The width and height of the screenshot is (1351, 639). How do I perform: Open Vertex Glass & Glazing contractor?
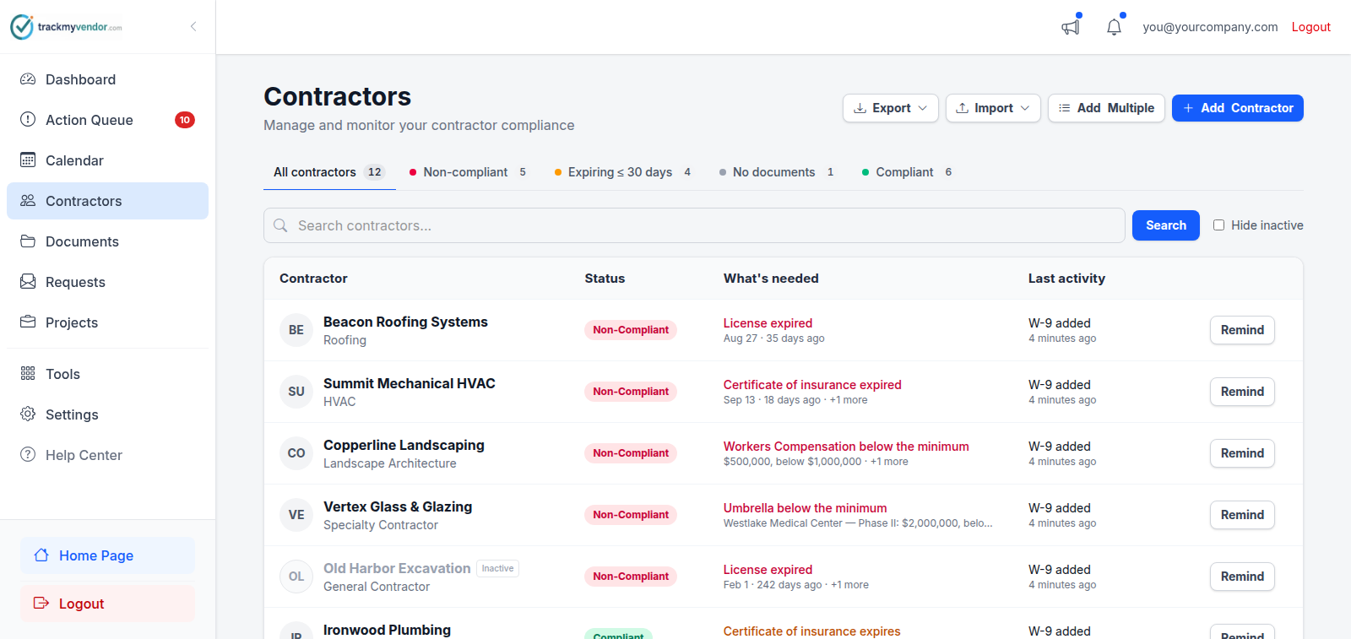(398, 506)
